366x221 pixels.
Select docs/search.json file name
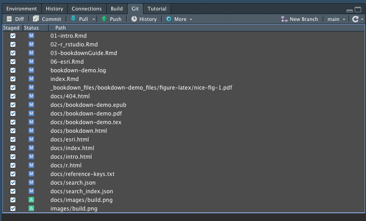coord(73,183)
